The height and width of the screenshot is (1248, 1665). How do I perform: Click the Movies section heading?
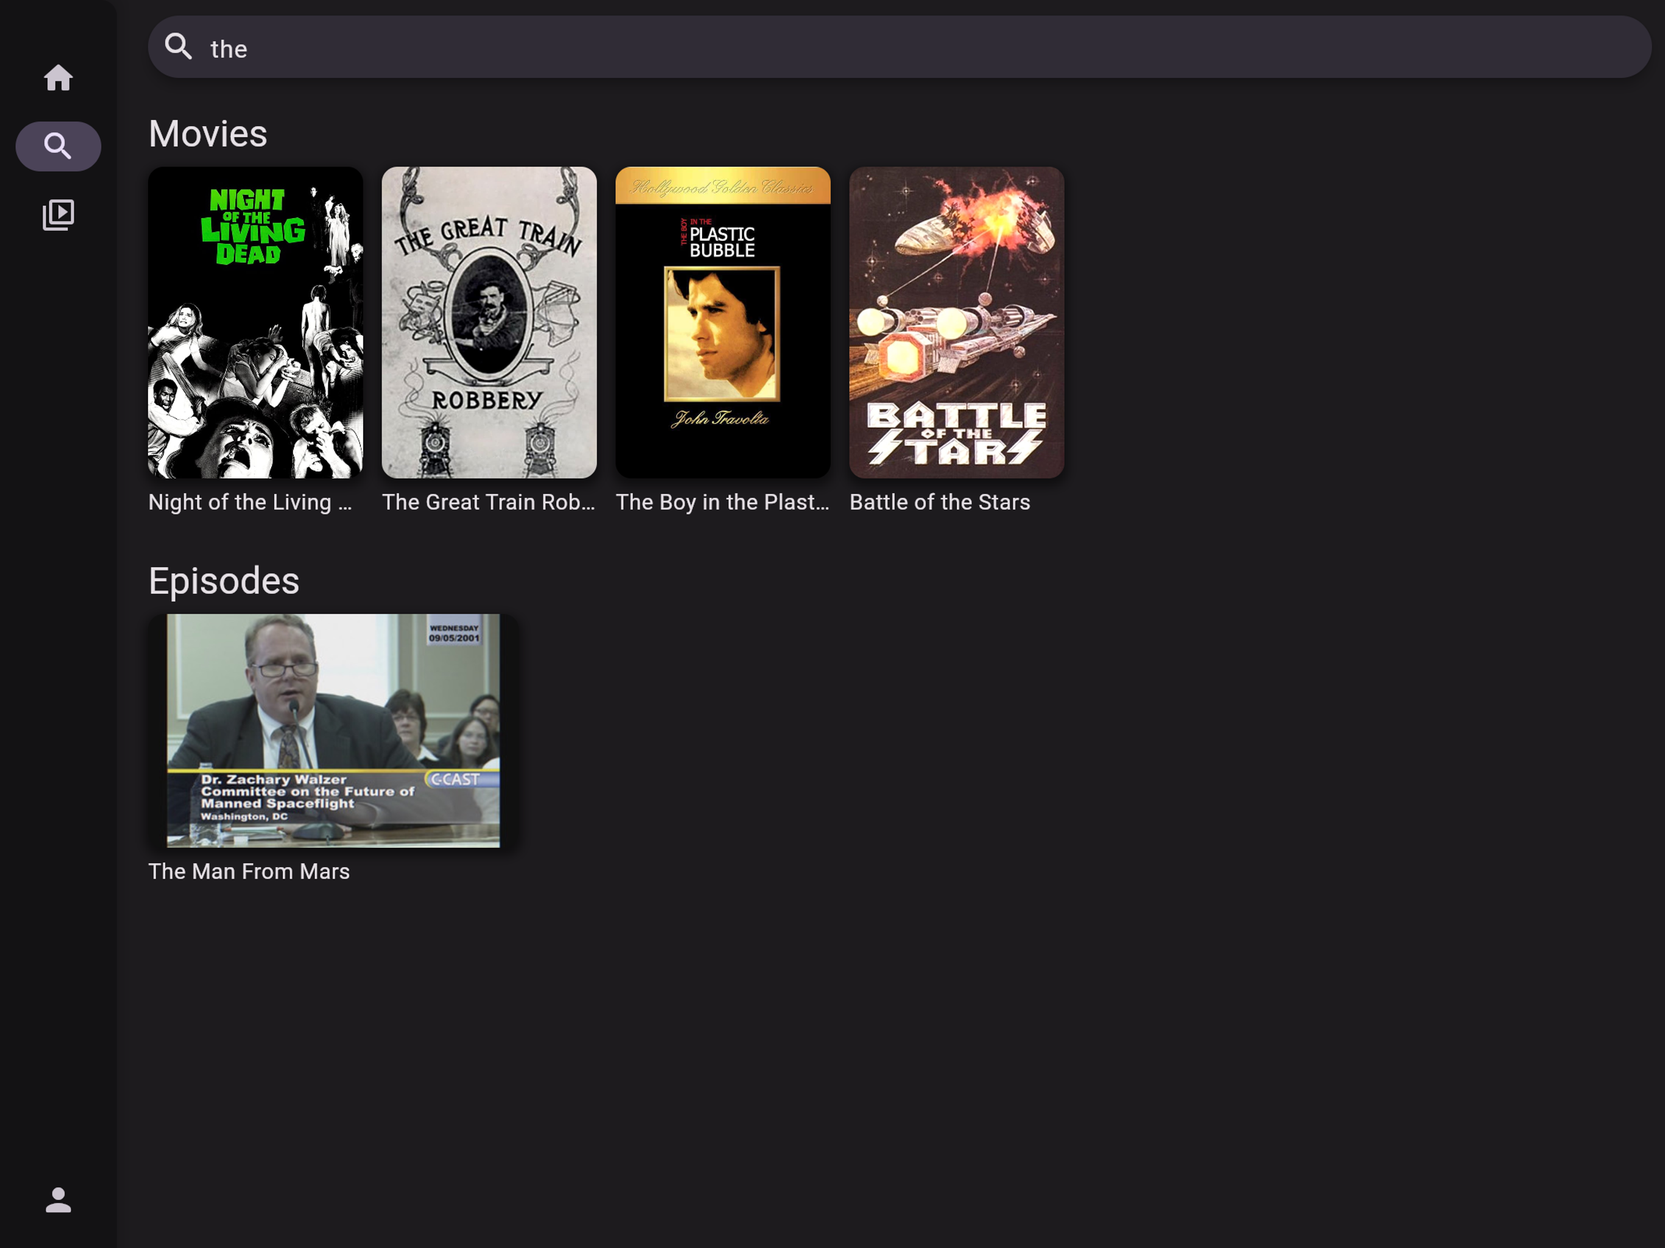tap(208, 134)
